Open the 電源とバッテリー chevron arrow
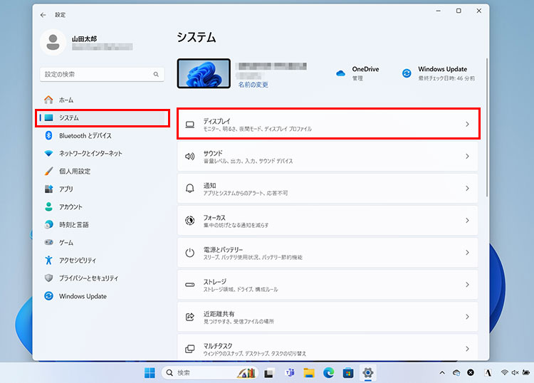The height and width of the screenshot is (383, 534). pos(467,253)
